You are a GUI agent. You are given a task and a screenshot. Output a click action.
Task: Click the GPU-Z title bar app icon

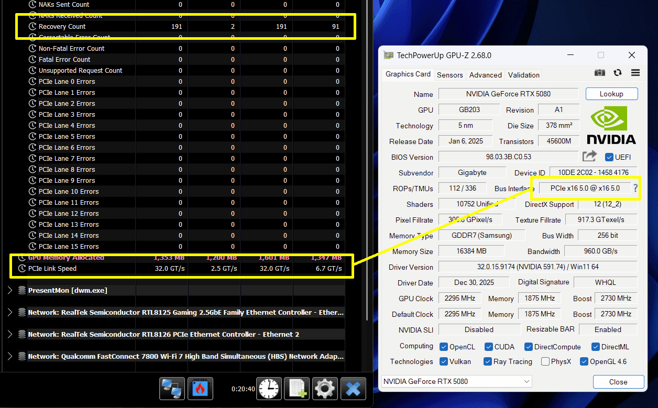pyautogui.click(x=388, y=55)
